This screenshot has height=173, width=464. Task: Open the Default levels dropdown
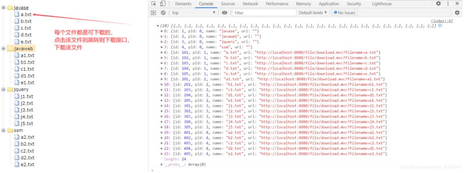tap(313, 13)
